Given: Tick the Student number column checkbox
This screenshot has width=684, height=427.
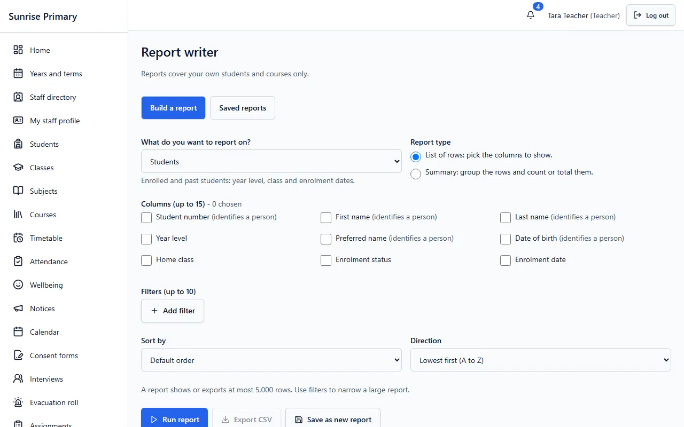Looking at the screenshot, I should pyautogui.click(x=146, y=218).
